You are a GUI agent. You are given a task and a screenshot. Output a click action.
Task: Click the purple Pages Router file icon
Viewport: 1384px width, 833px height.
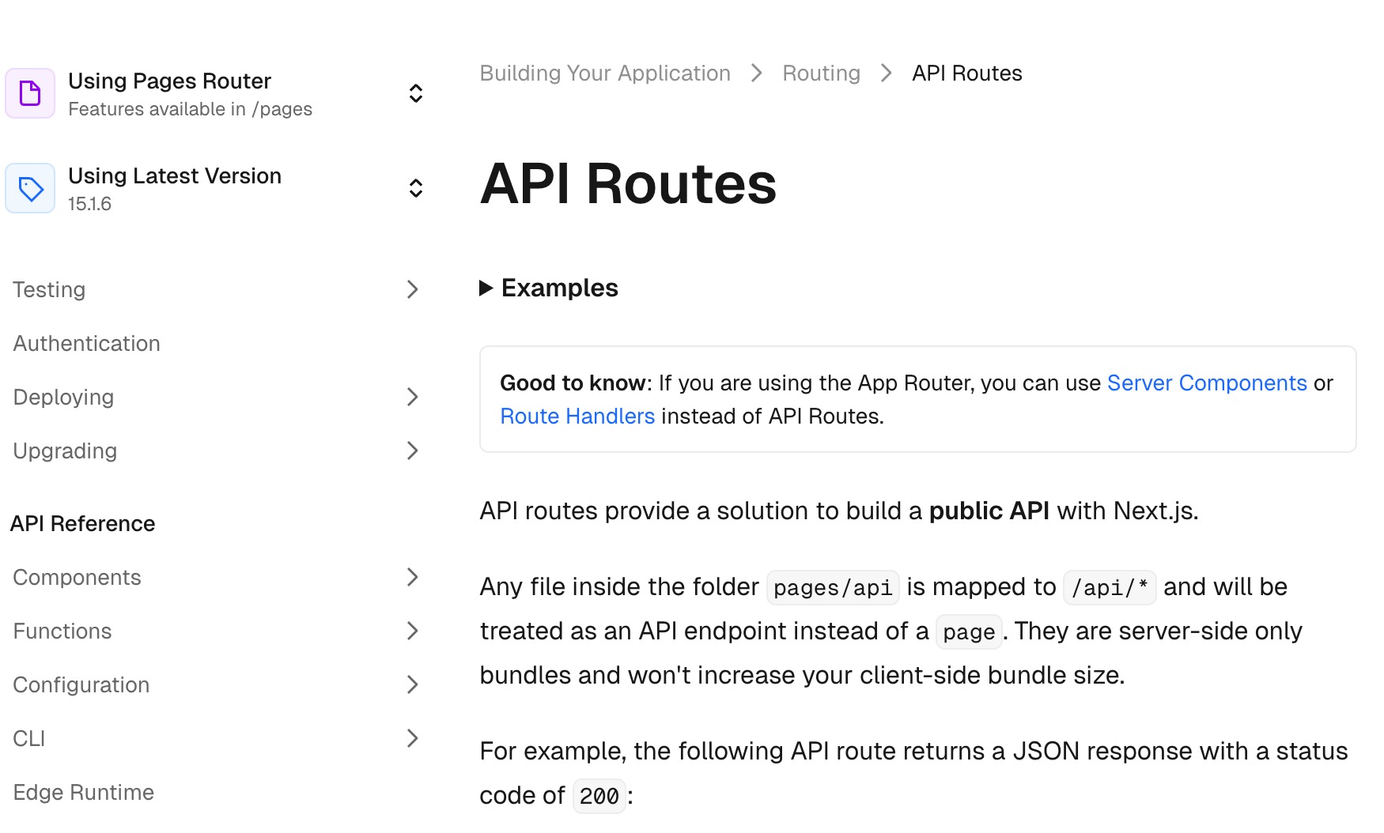click(30, 93)
